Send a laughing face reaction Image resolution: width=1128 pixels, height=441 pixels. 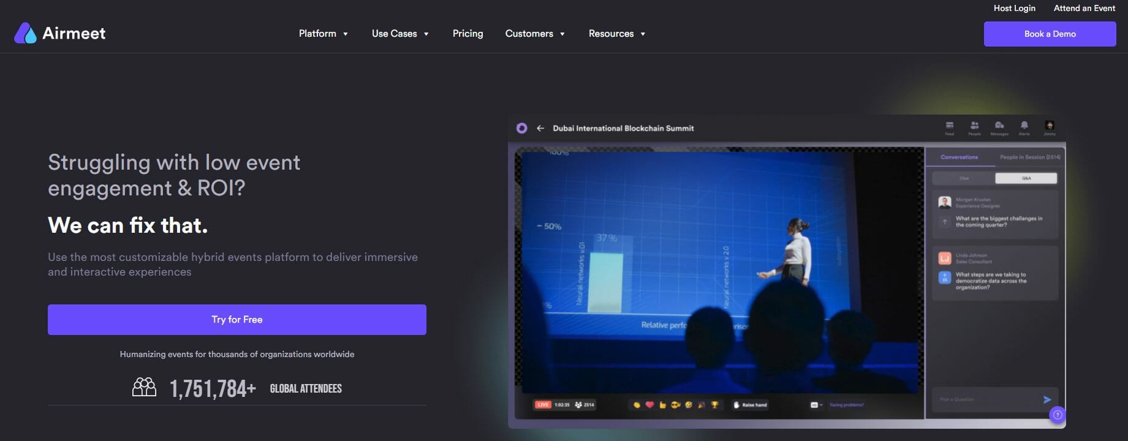coord(689,405)
